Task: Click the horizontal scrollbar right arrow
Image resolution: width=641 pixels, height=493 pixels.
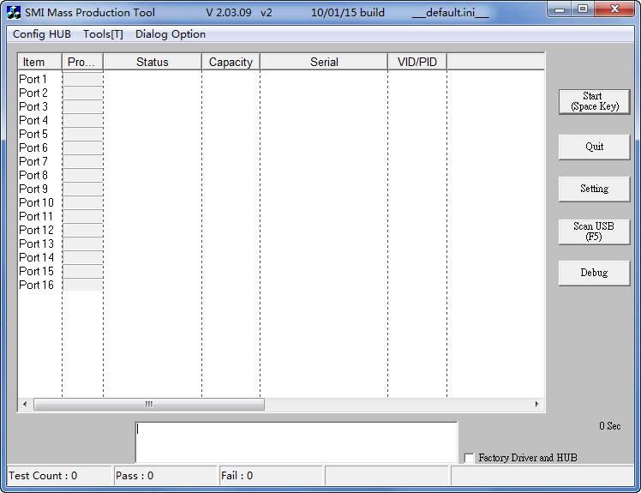Action: click(x=536, y=404)
